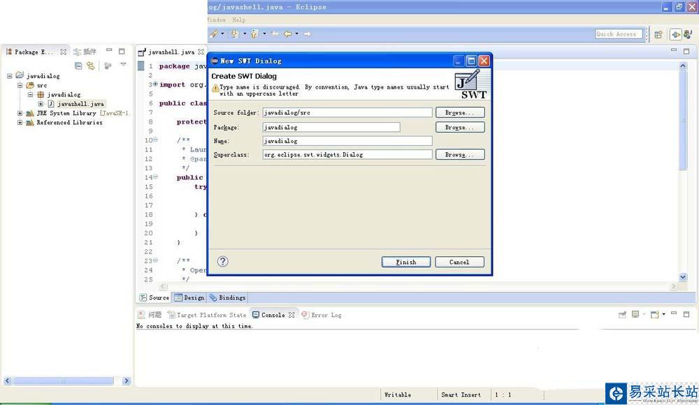Open the back history dropdown arrow

click(296, 34)
